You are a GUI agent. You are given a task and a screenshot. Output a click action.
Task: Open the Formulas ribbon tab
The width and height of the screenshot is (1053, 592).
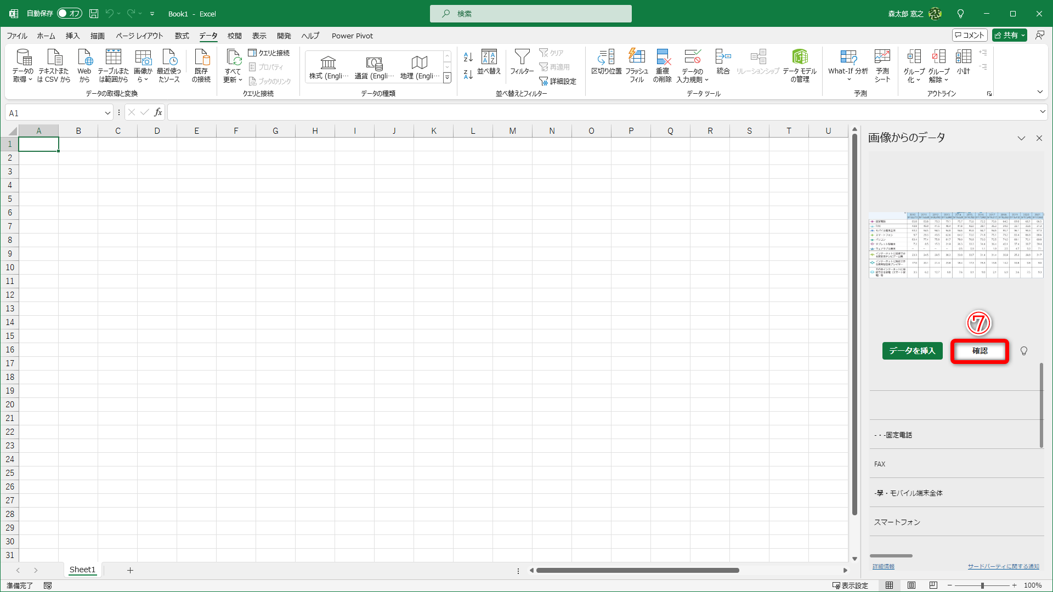(x=182, y=36)
